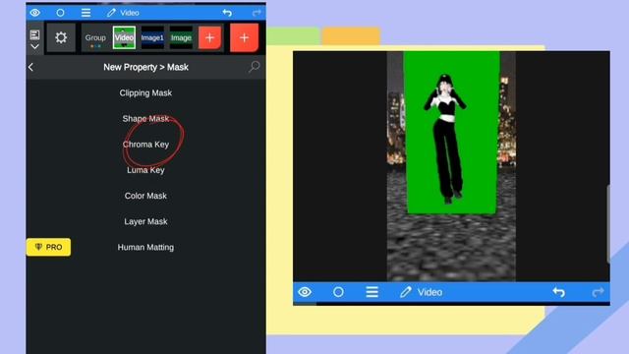Click circle icon in left panel top bar

pos(60,13)
